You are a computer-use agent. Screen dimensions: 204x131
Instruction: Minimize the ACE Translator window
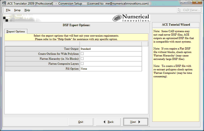pos(183,2)
